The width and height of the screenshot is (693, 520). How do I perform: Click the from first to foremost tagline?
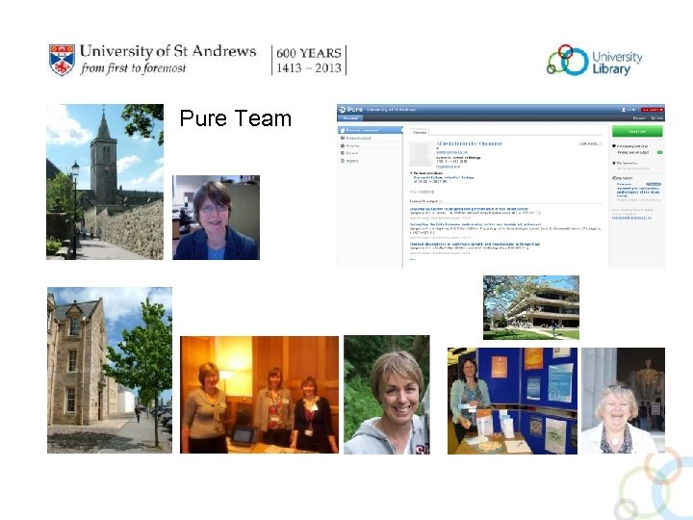[134, 68]
